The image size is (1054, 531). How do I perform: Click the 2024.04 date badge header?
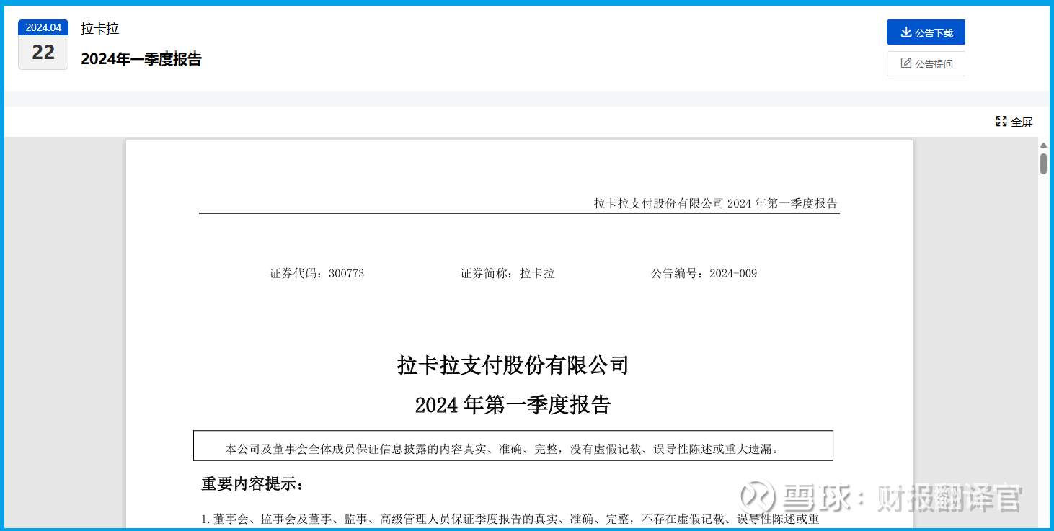43,27
